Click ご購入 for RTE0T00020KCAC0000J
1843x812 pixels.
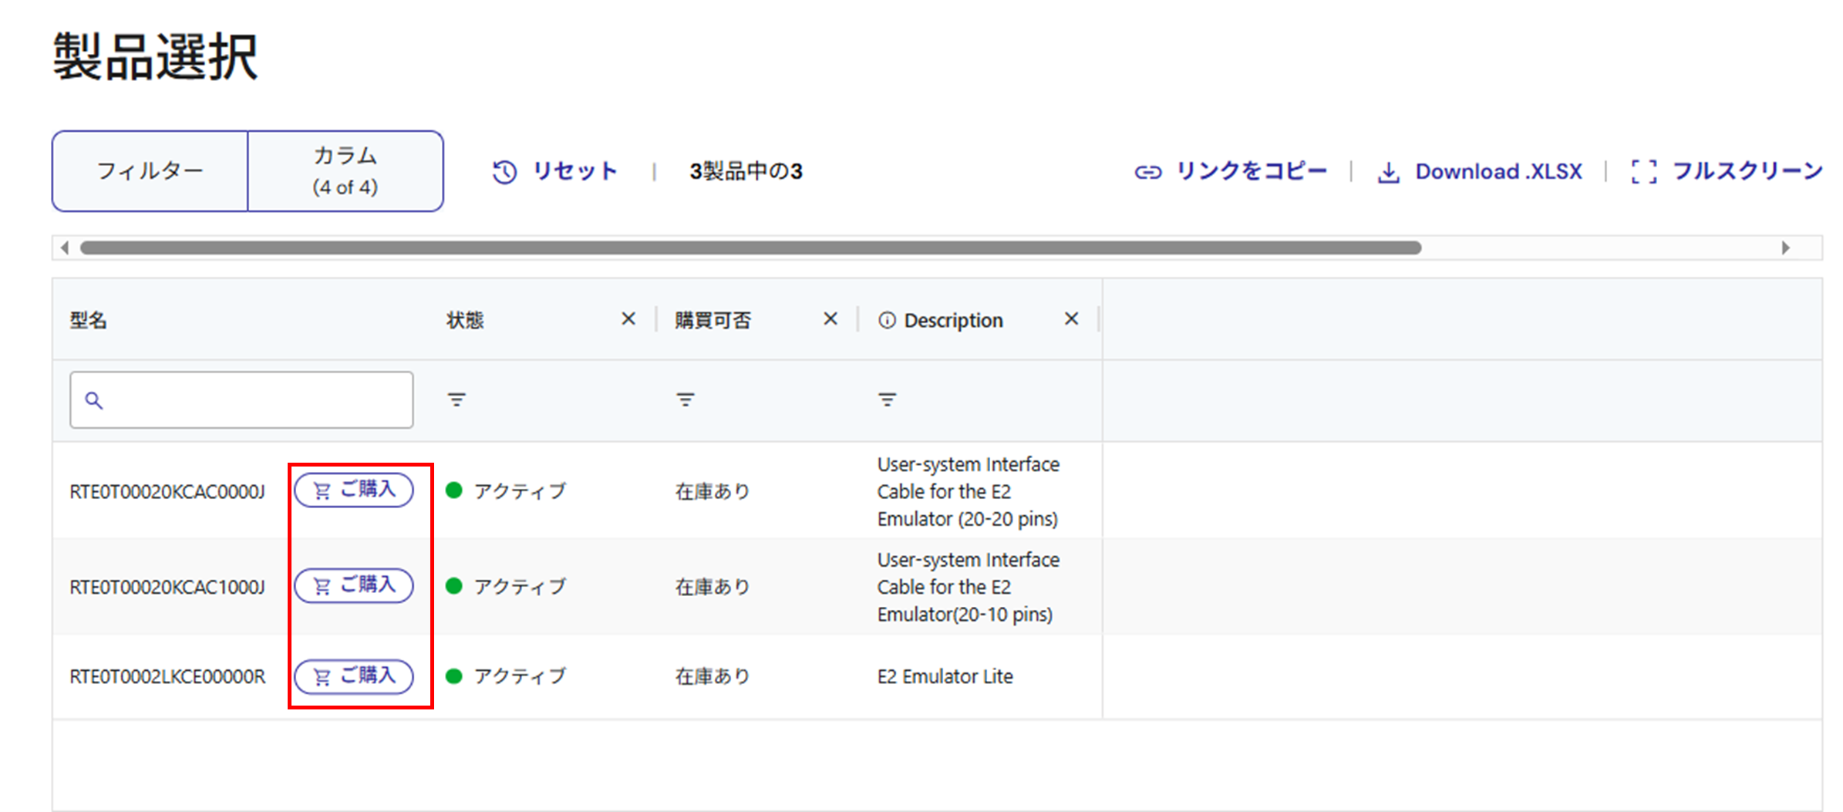pos(354,490)
